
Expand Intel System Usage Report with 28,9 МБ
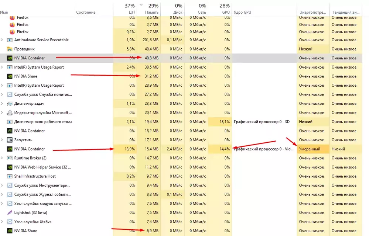click(x=2, y=86)
